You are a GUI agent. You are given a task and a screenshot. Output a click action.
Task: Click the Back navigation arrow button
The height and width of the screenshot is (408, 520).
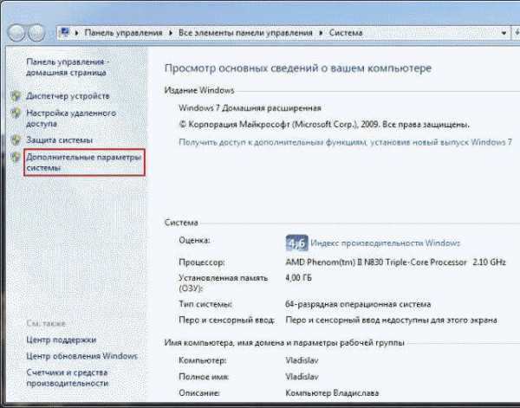coord(18,32)
